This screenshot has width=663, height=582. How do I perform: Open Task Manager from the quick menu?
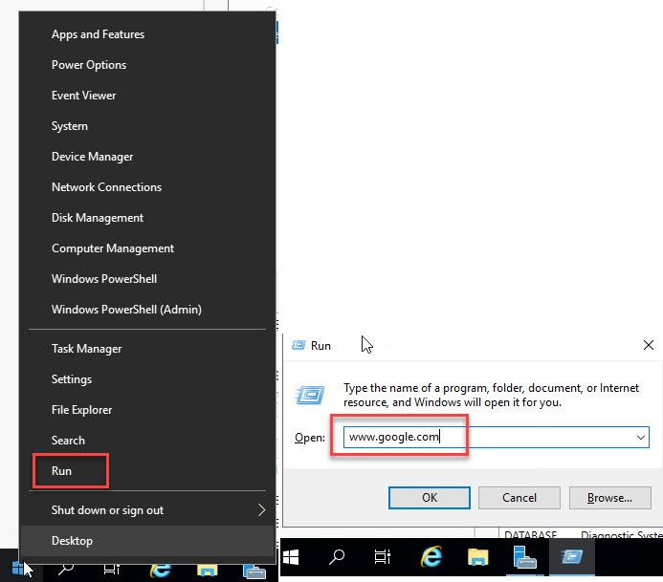[86, 349]
